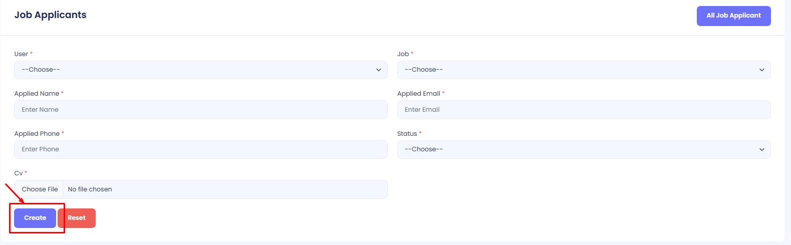Open the User --Choose-- dropdown
The image size is (791, 245).
(200, 70)
